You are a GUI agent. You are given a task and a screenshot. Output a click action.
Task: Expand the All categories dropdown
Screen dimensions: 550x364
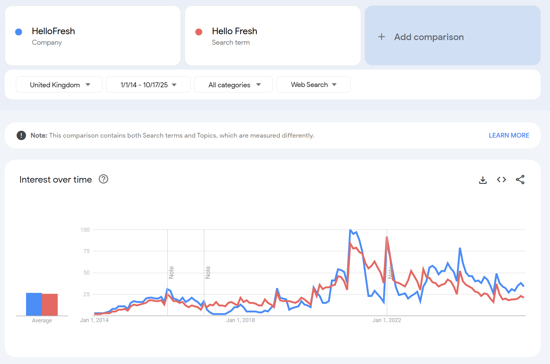tap(233, 85)
